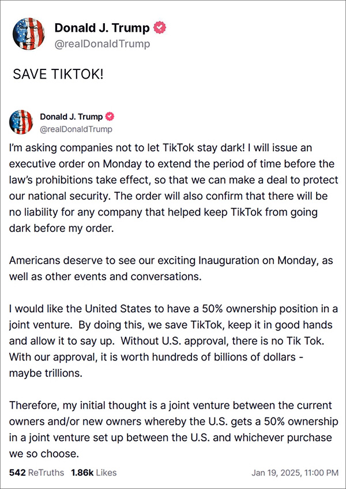Click the top post's @realDonaldTrump handle

pyautogui.click(x=102, y=44)
